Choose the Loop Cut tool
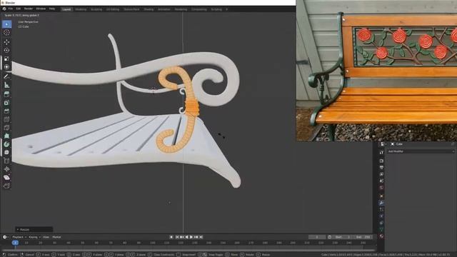 click(6, 119)
